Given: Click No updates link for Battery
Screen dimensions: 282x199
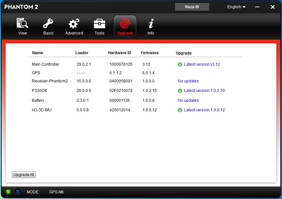Looking at the screenshot, I should (188, 100).
